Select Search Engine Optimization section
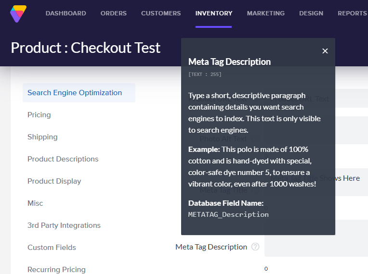Viewport: 368px width, 274px height. [75, 93]
